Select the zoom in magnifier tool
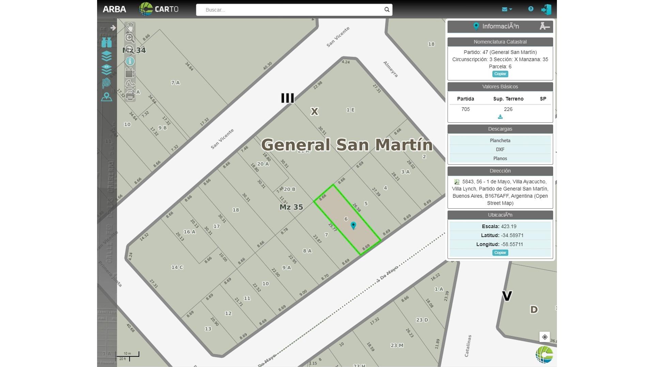The height and width of the screenshot is (367, 654). tap(130, 38)
